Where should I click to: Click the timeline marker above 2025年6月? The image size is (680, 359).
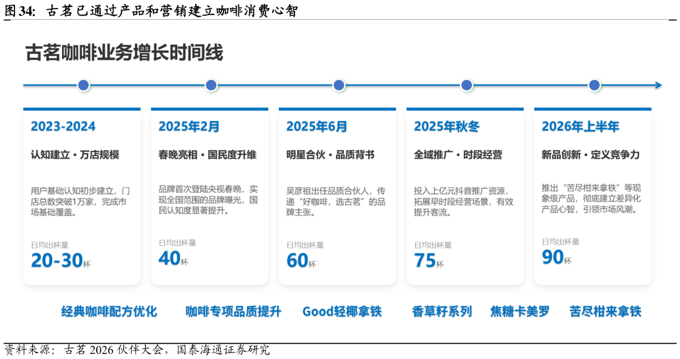[x=339, y=86]
